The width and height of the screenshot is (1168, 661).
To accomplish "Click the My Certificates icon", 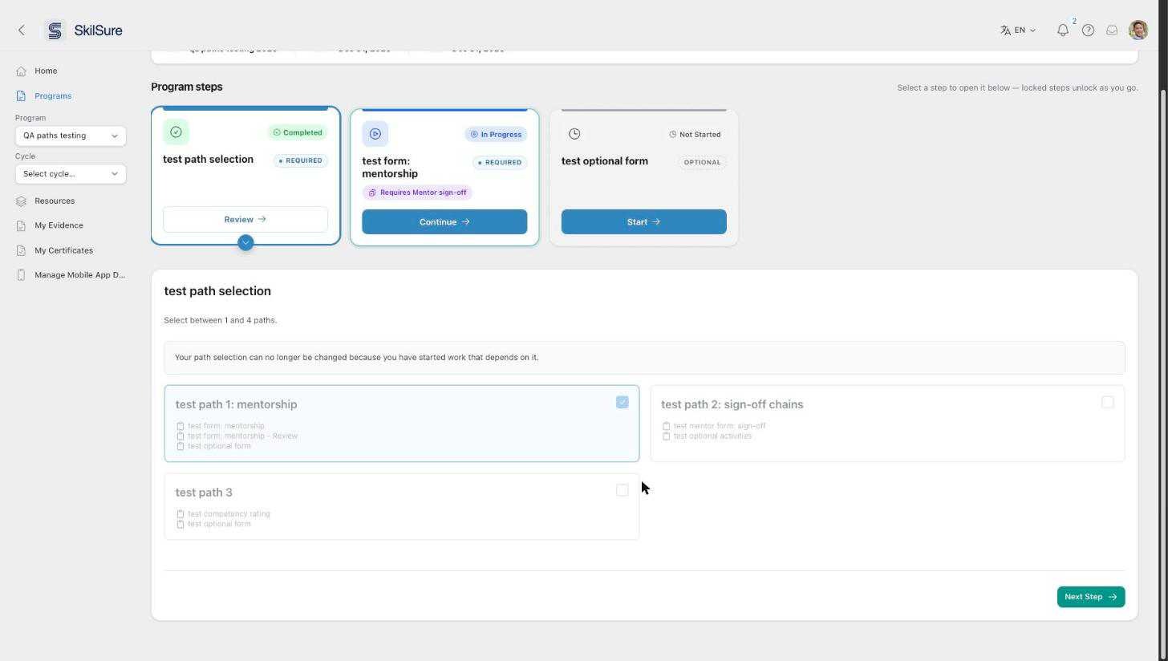I will coord(21,250).
